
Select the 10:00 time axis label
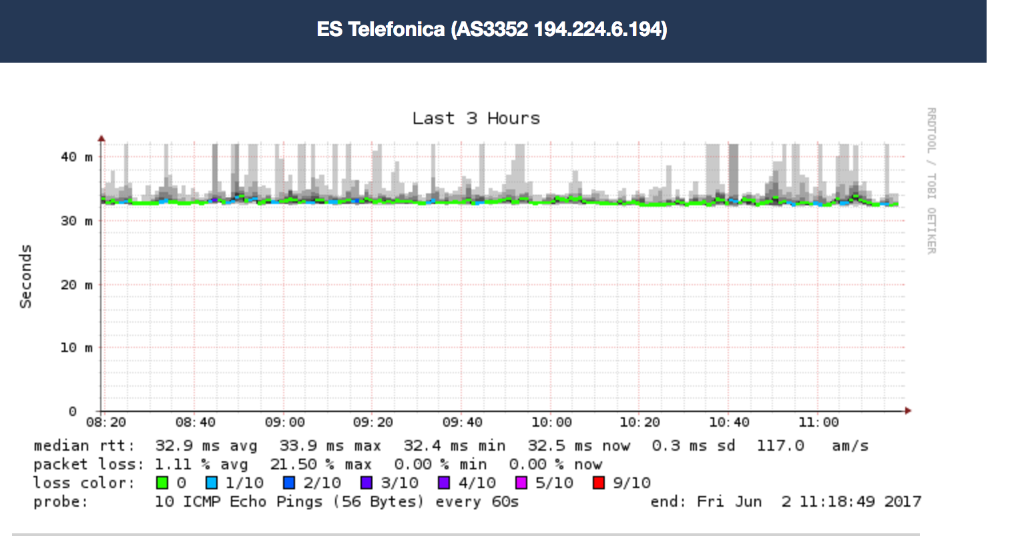(551, 423)
